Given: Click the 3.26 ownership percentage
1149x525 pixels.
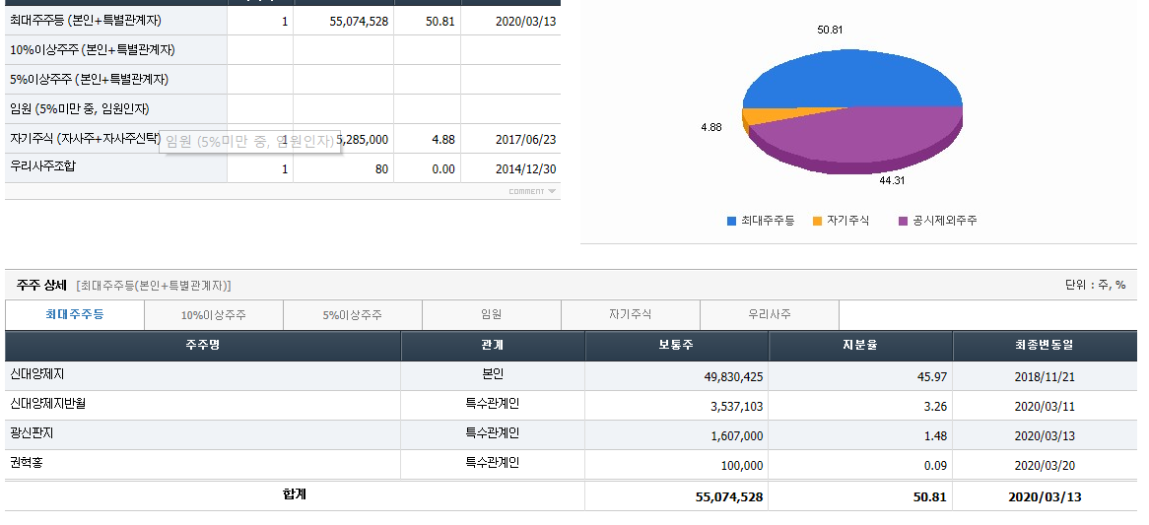Looking at the screenshot, I should (937, 407).
